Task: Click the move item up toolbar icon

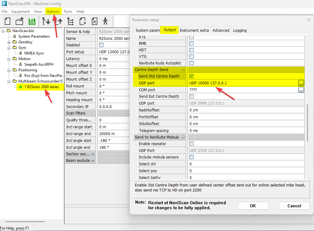Action: click(59, 21)
